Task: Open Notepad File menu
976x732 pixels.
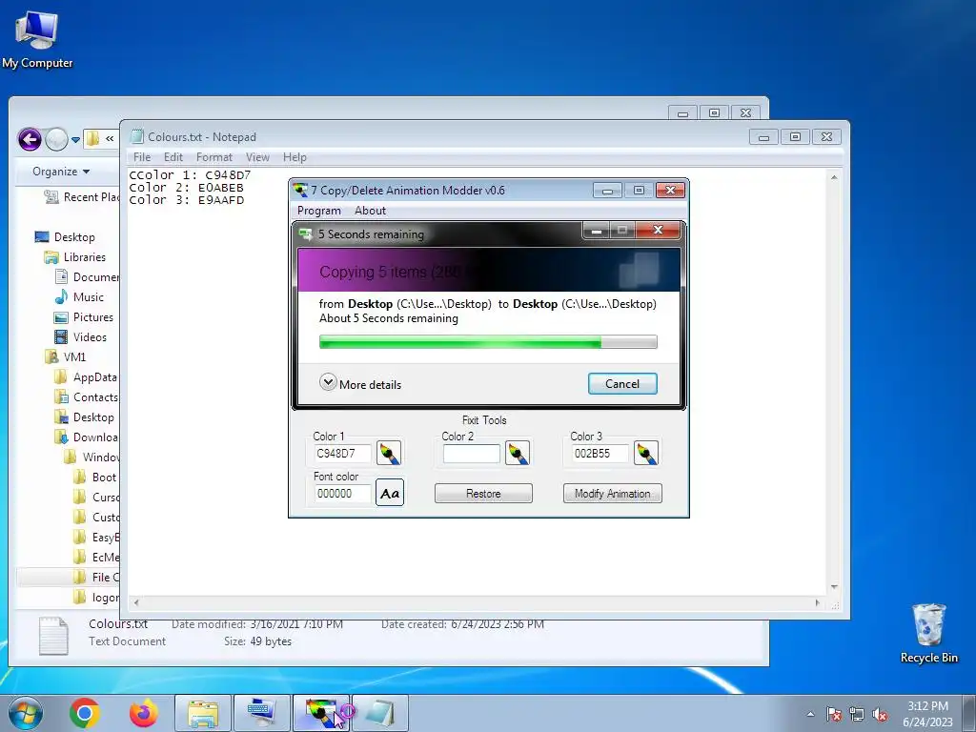Action: pos(142,157)
